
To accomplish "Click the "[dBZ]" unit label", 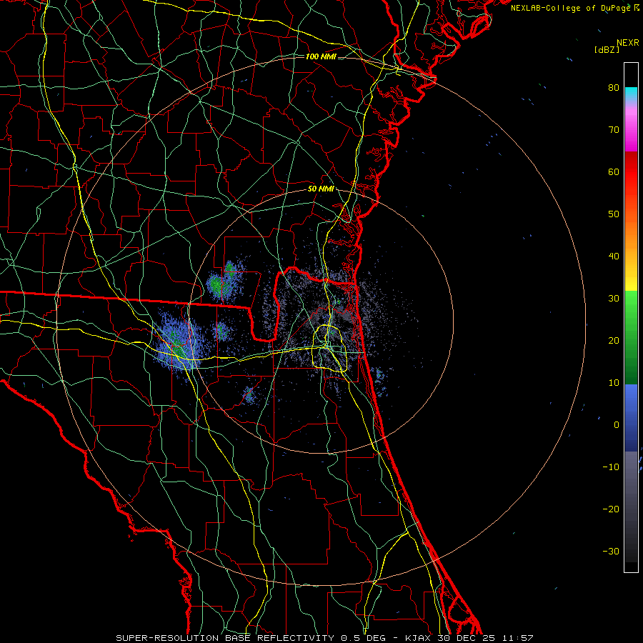I will (607, 49).
